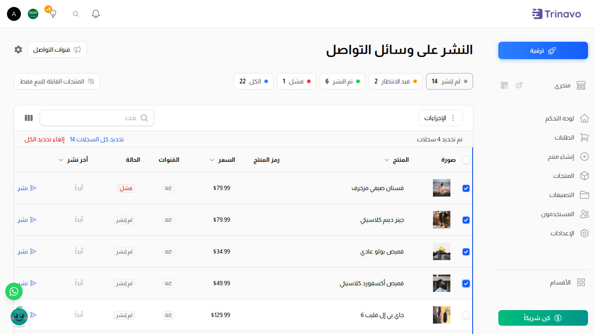Toggle المنتجات القابلة للبيع فقط filter
This screenshot has height=334, width=595.
pyautogui.click(x=57, y=81)
